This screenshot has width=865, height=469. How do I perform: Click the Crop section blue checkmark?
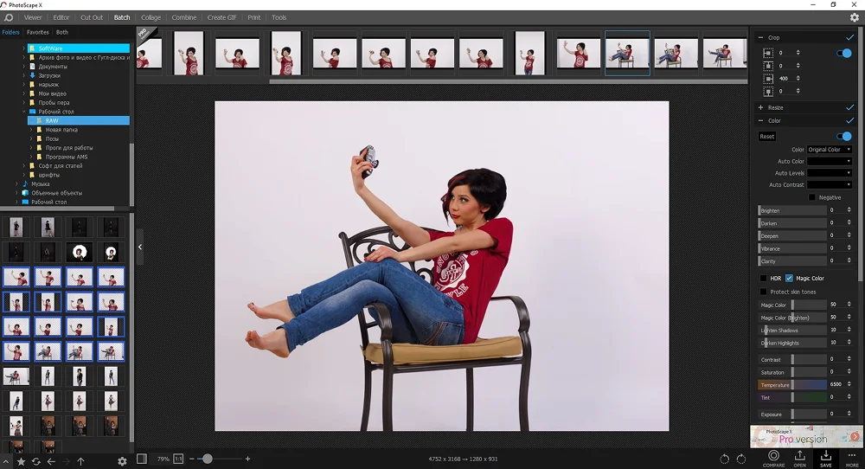tap(849, 37)
